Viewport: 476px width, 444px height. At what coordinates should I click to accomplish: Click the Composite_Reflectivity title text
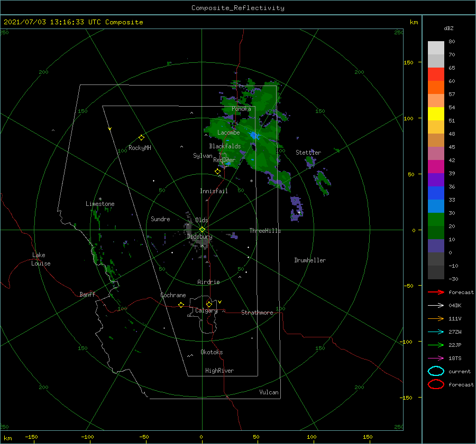[237, 8]
